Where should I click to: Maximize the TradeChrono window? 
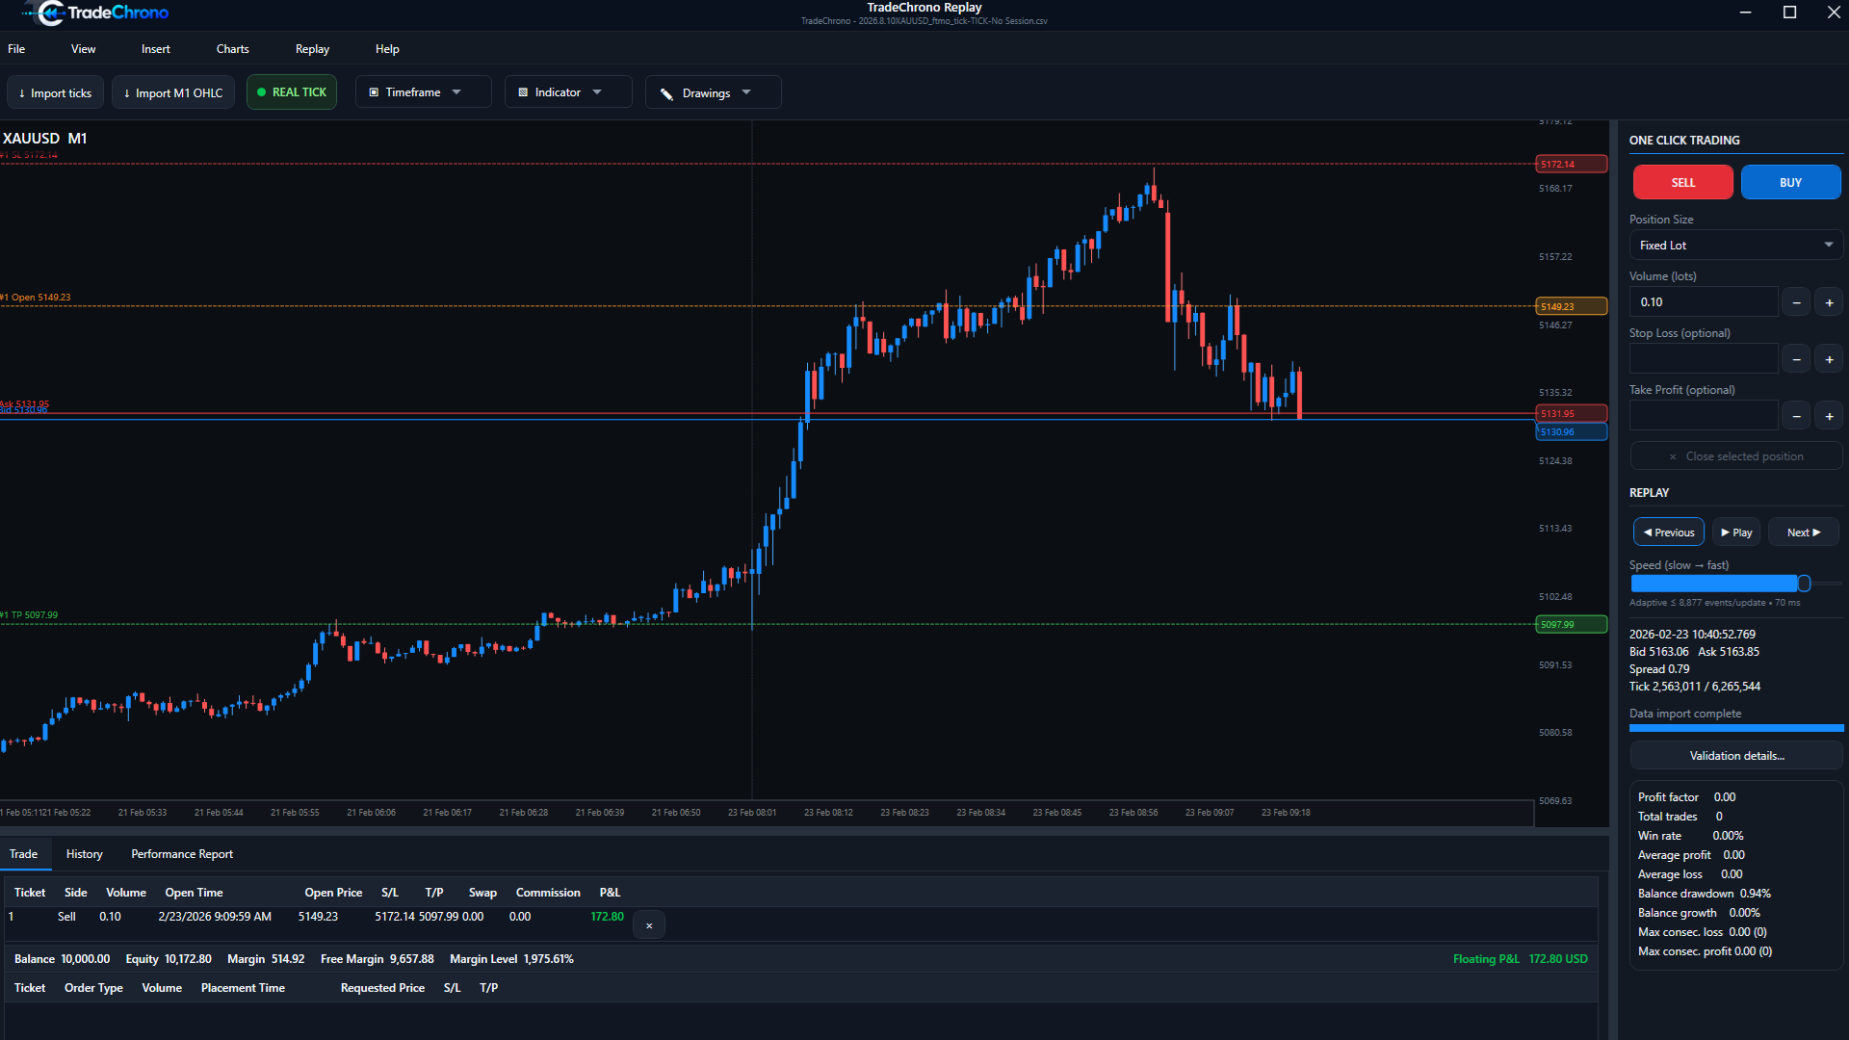coord(1789,13)
